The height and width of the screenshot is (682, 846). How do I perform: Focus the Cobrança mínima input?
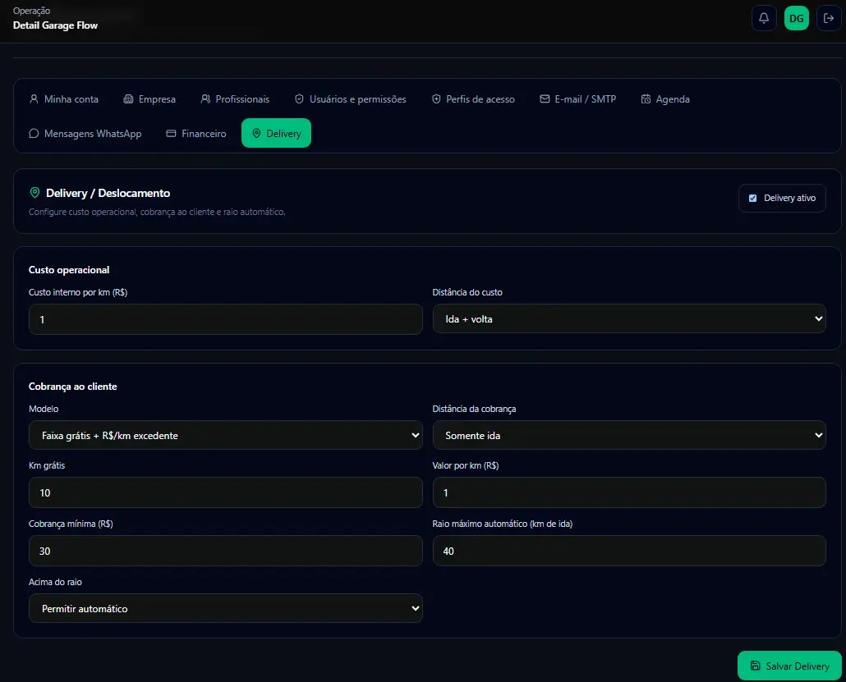click(226, 551)
